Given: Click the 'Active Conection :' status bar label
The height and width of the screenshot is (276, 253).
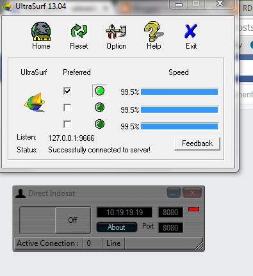Looking at the screenshot, I should (48, 243).
